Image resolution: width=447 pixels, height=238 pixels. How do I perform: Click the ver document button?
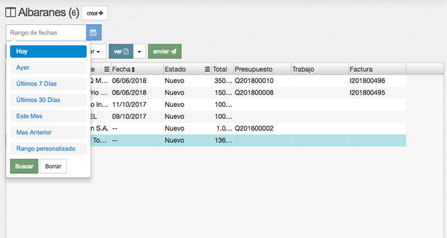tap(121, 52)
